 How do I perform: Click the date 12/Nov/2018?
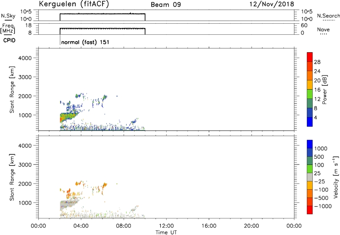point(272,4)
